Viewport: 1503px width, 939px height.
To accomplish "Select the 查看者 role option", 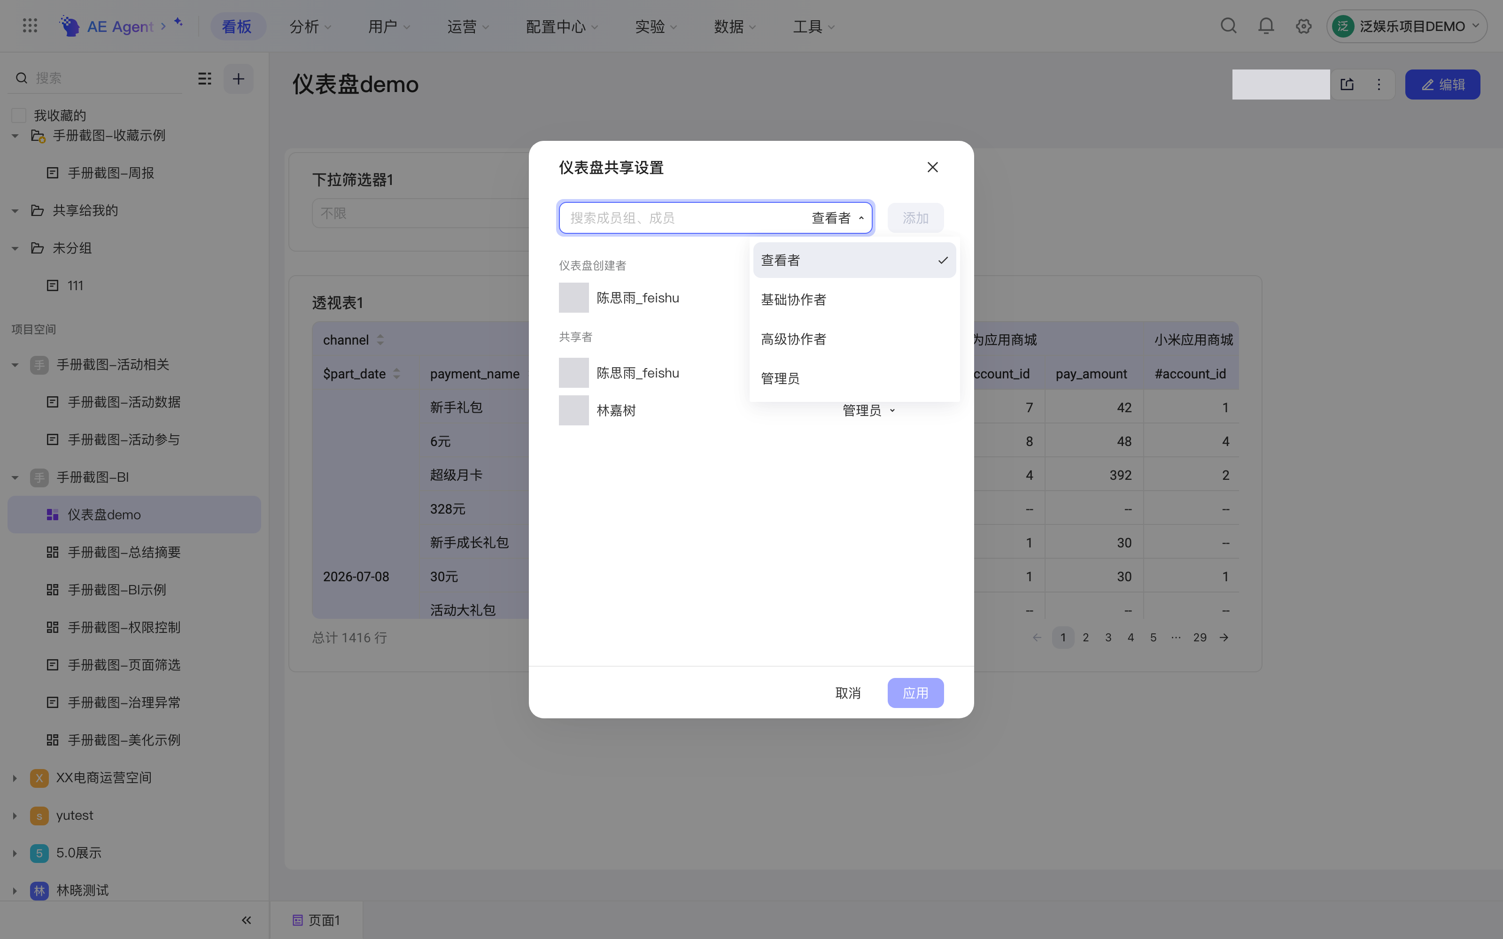I will pyautogui.click(x=854, y=260).
